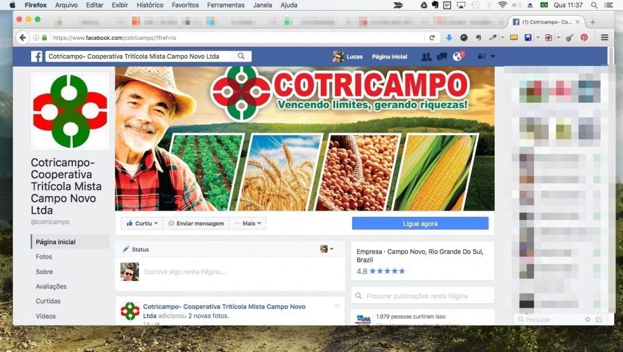Open Fotos in left sidebar

(44, 257)
